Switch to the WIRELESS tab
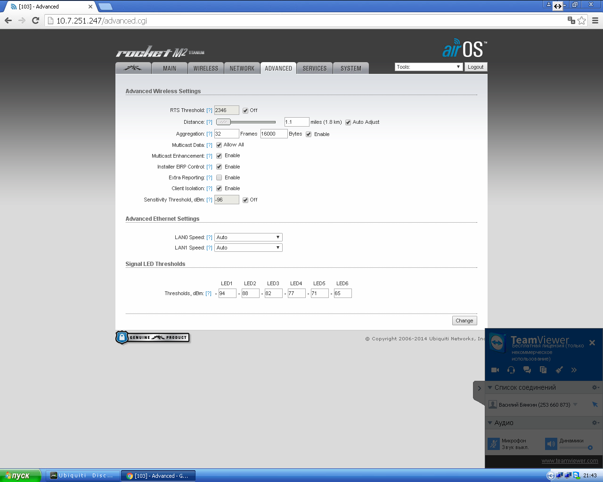The height and width of the screenshot is (482, 603). (206, 68)
